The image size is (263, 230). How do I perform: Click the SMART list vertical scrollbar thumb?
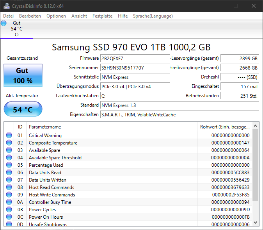[x=256, y=165]
